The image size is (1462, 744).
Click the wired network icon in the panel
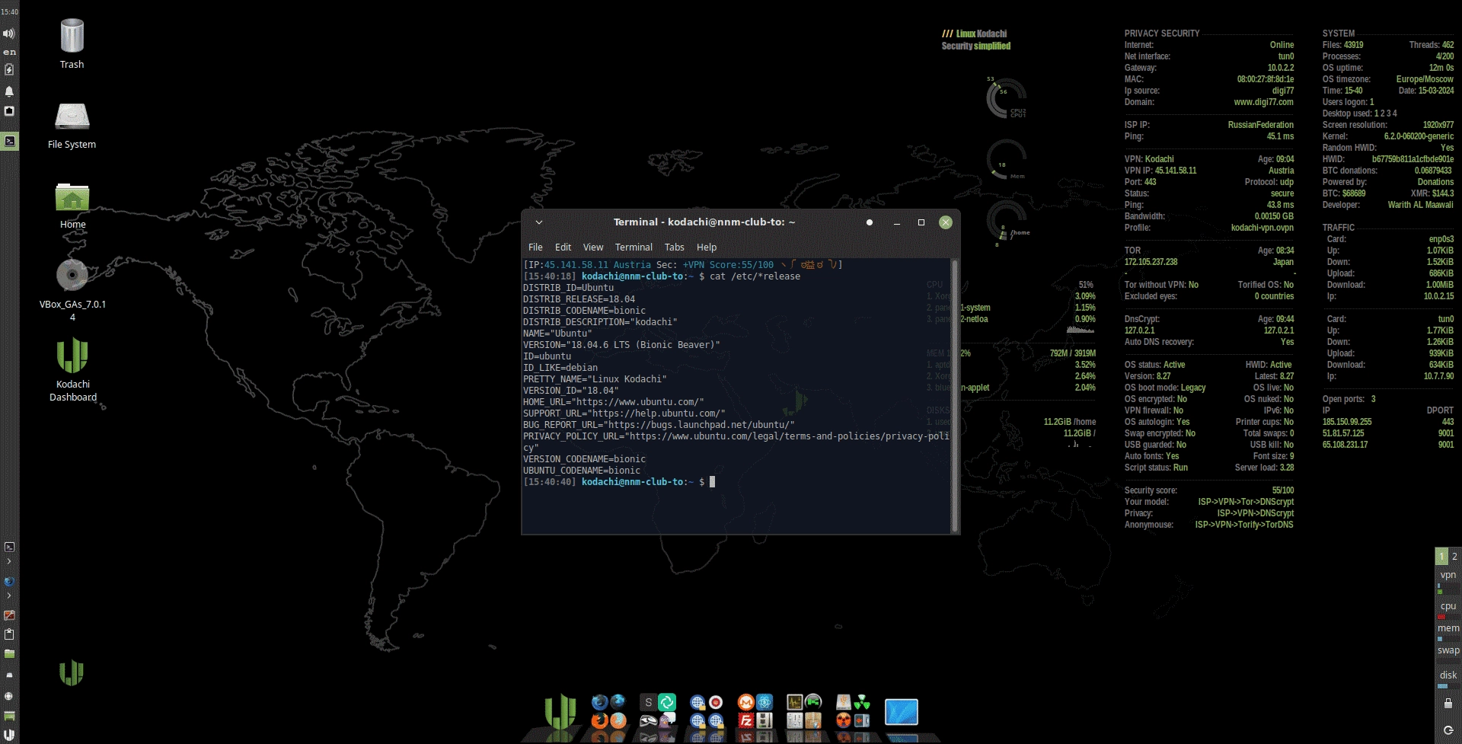9,111
